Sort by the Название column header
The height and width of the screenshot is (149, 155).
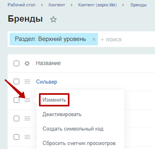48,63
